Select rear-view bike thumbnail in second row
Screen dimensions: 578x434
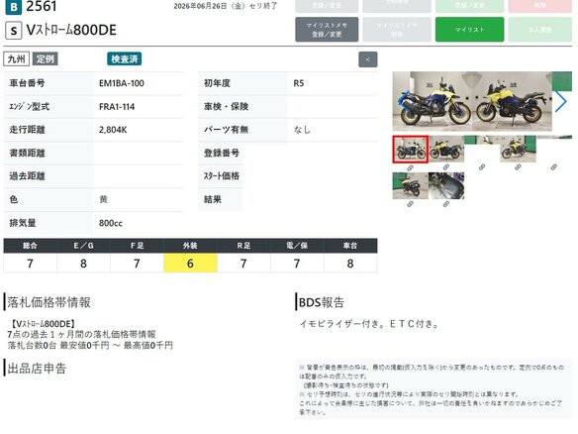click(411, 185)
